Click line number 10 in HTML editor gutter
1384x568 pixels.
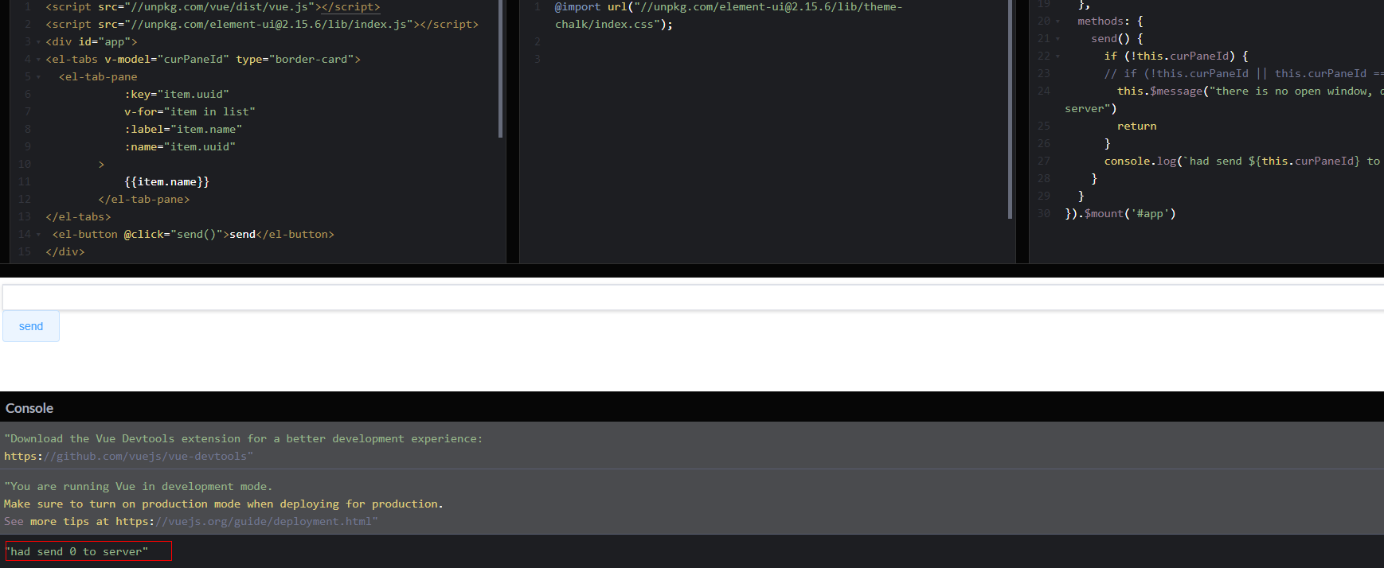pos(25,165)
